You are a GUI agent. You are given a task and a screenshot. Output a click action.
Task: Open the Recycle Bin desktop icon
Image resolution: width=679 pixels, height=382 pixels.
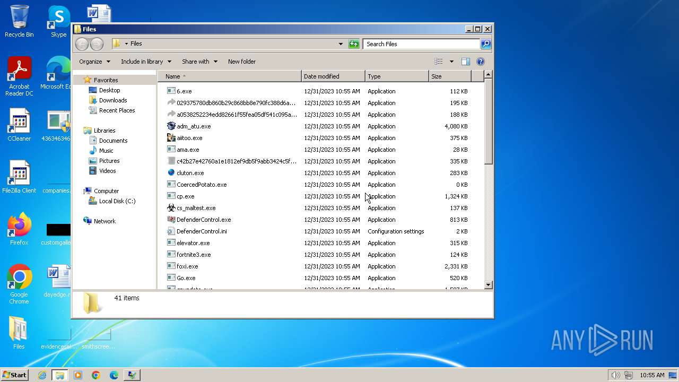19,21
